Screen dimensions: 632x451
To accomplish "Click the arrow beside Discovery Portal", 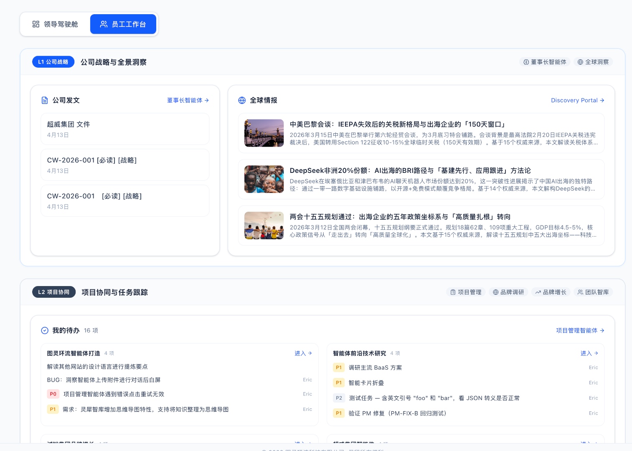I will pos(602,100).
